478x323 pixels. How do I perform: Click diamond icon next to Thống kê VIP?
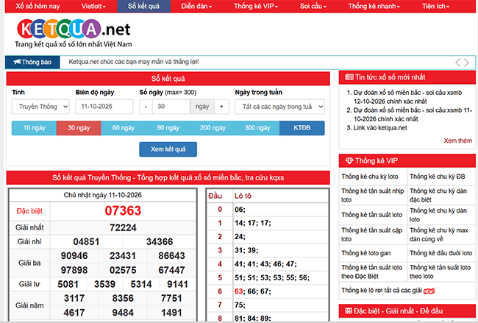pos(349,160)
